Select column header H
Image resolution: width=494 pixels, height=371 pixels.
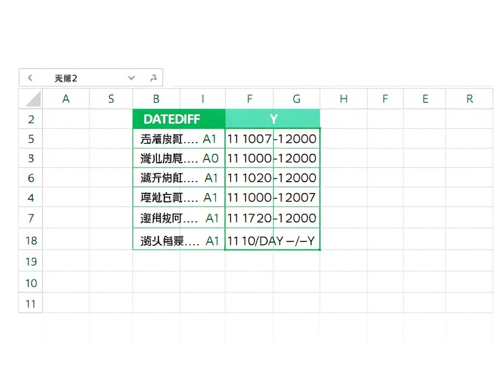click(x=343, y=99)
